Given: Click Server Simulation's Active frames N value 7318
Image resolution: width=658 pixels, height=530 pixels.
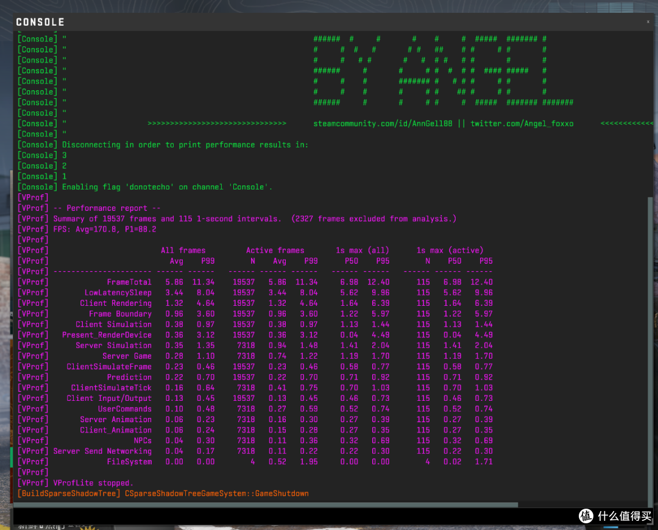Looking at the screenshot, I should (x=246, y=345).
